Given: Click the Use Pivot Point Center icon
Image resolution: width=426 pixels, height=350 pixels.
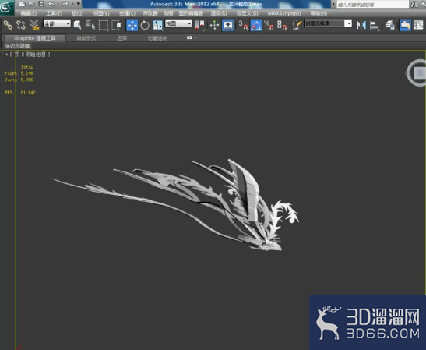Looking at the screenshot, I should coord(199,25).
